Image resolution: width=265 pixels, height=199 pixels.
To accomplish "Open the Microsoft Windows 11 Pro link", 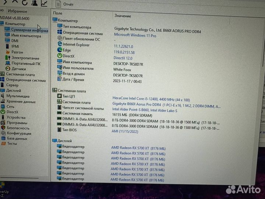I will point(135,35).
